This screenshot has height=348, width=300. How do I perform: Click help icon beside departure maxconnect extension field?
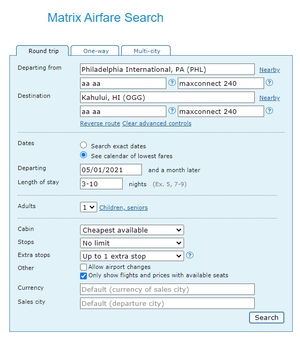point(269,83)
